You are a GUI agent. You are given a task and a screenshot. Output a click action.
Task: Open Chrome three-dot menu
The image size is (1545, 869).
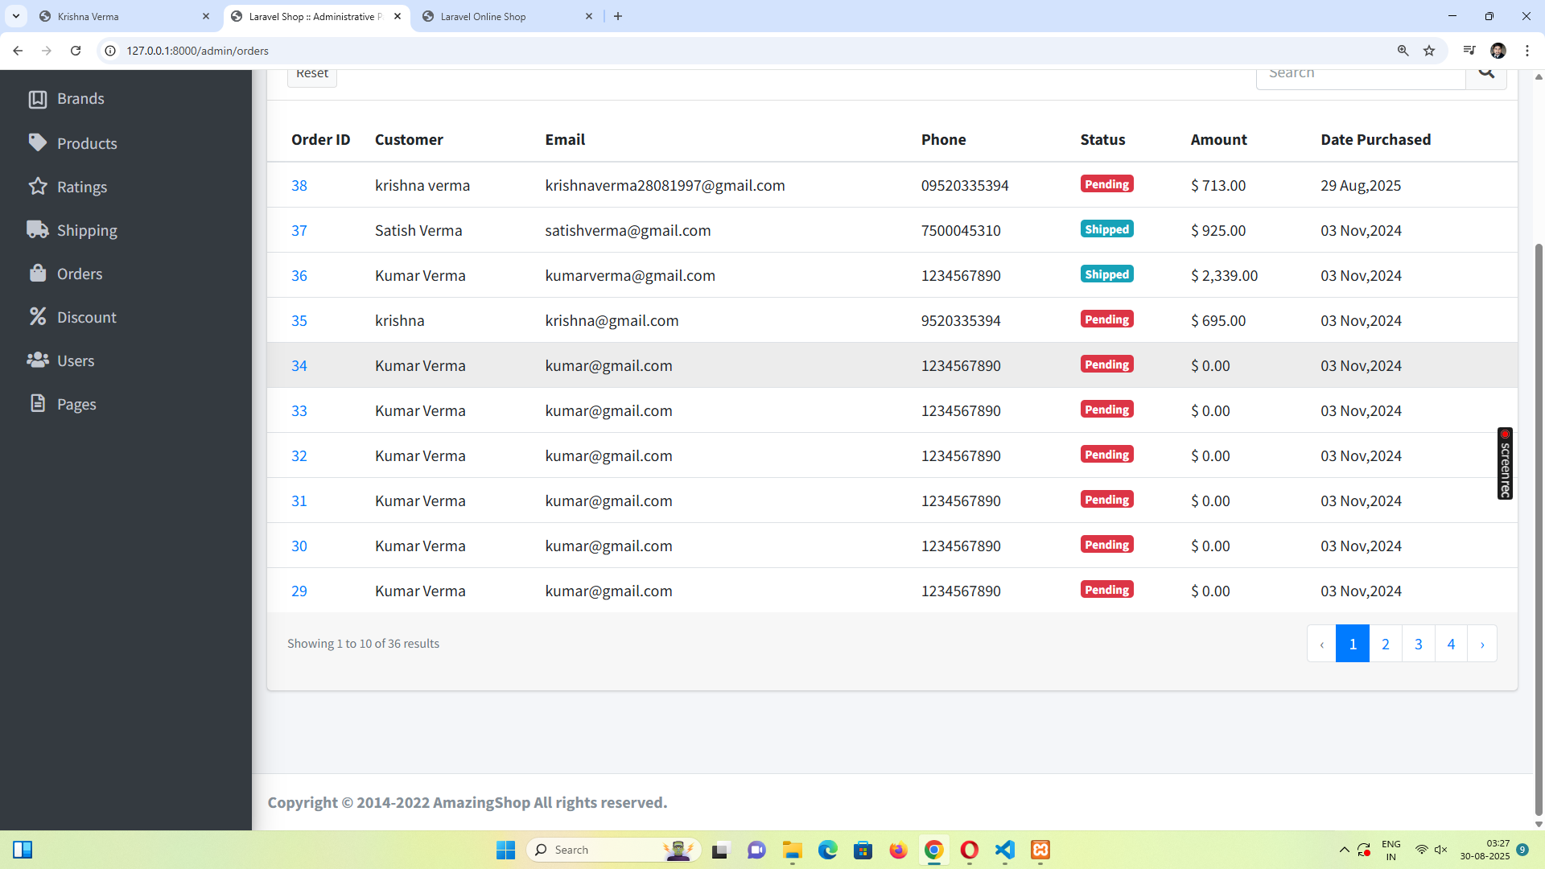click(x=1527, y=51)
